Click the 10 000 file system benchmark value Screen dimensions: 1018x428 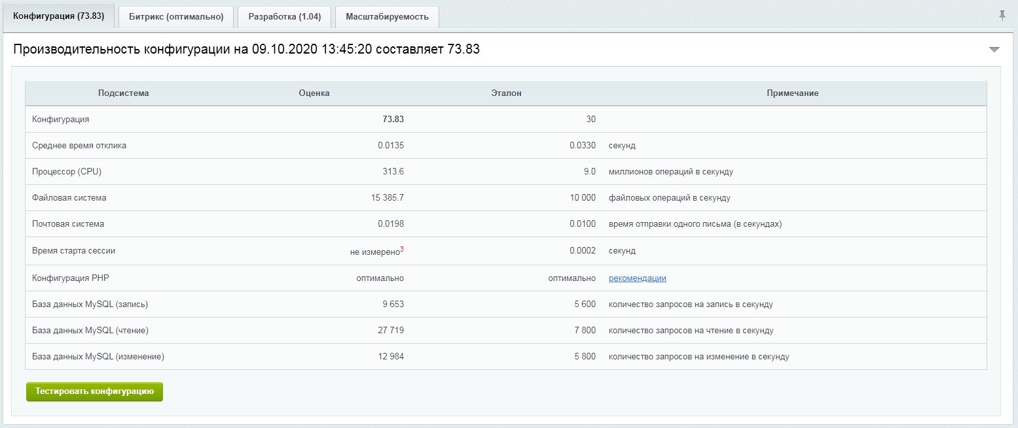[x=583, y=197]
